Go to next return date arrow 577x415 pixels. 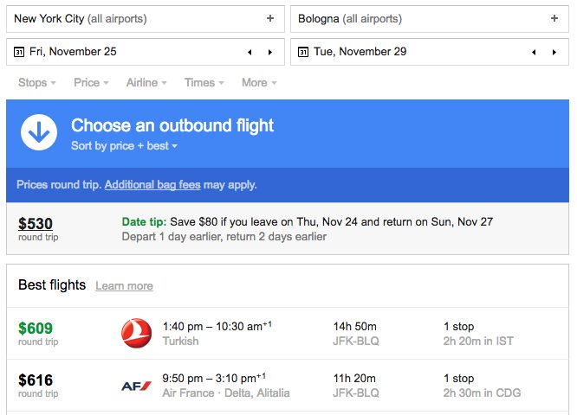(x=554, y=52)
